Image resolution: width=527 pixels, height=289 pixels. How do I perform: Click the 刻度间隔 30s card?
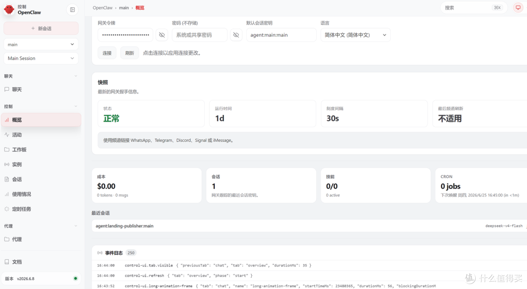click(374, 114)
